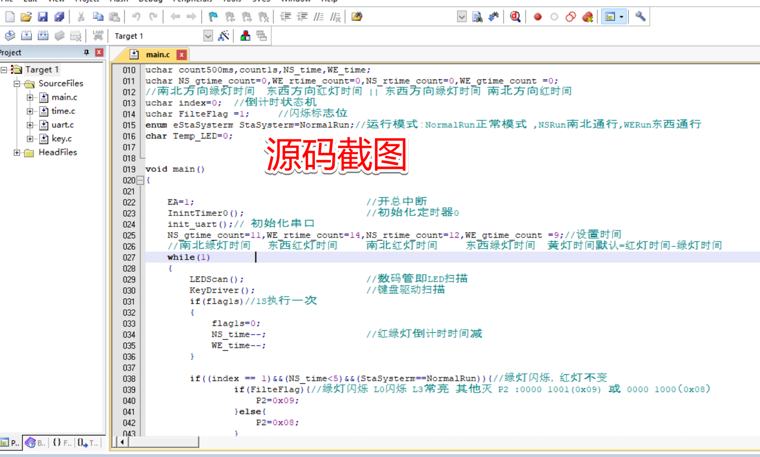Switch to the Functions bottom tab
Screen dimensions: 760x457
[62, 442]
